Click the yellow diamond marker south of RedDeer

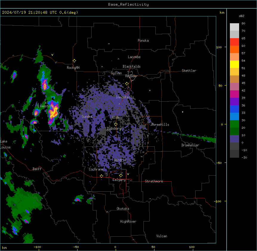(x=127, y=84)
